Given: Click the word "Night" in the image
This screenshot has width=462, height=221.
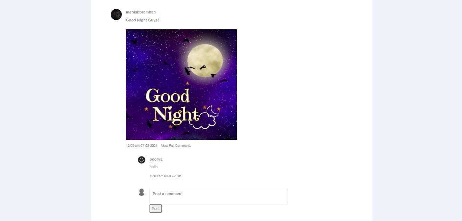Looking at the screenshot, I should click(x=176, y=115).
